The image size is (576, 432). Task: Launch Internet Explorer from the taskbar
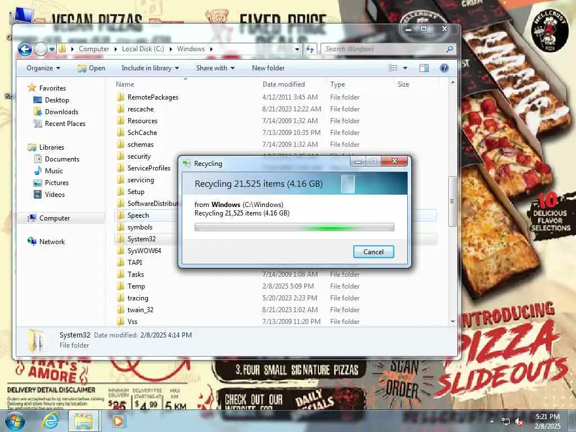[x=50, y=421]
